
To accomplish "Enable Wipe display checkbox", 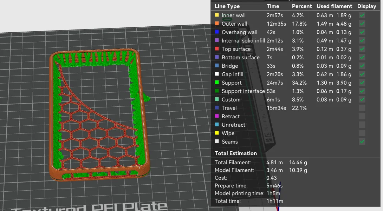I will 362,133.
